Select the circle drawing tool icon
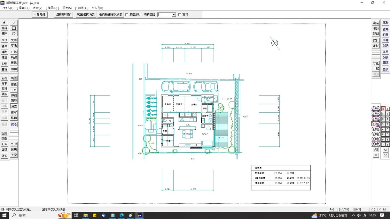This screenshot has height=219, width=390. pyautogui.click(x=14, y=34)
